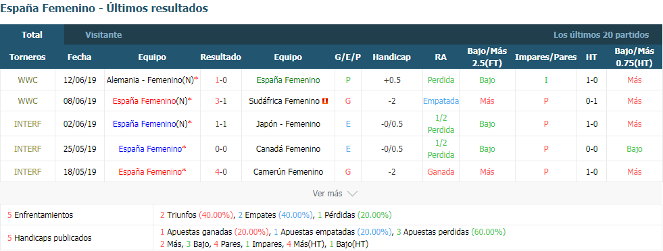This screenshot has height=251, width=663.
Task: Click the Ver más text
Action: tap(327, 194)
